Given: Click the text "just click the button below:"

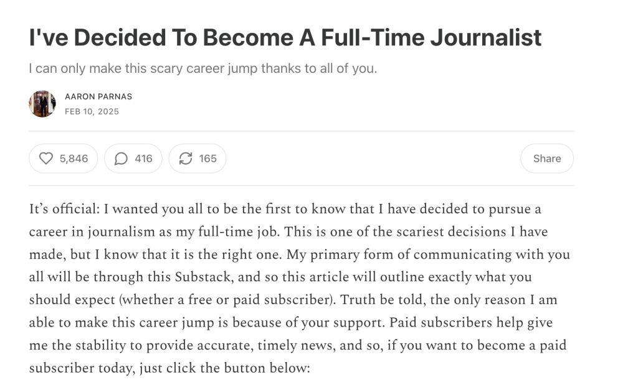Looking at the screenshot, I should tap(224, 368).
